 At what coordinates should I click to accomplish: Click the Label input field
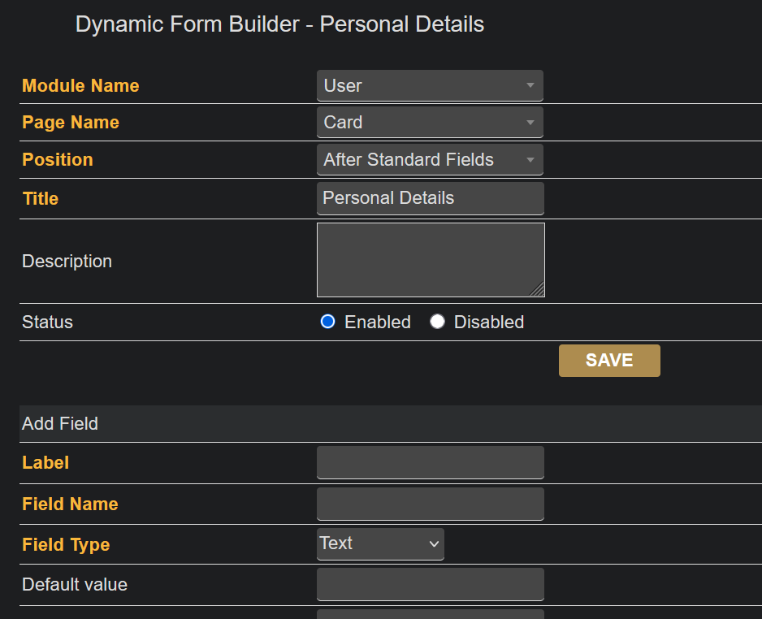coord(430,462)
